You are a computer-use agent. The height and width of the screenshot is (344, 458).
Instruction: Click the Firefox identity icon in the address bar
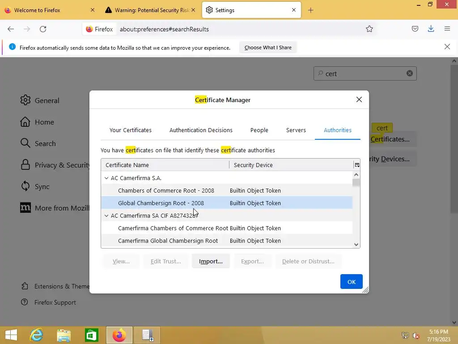[99, 29]
